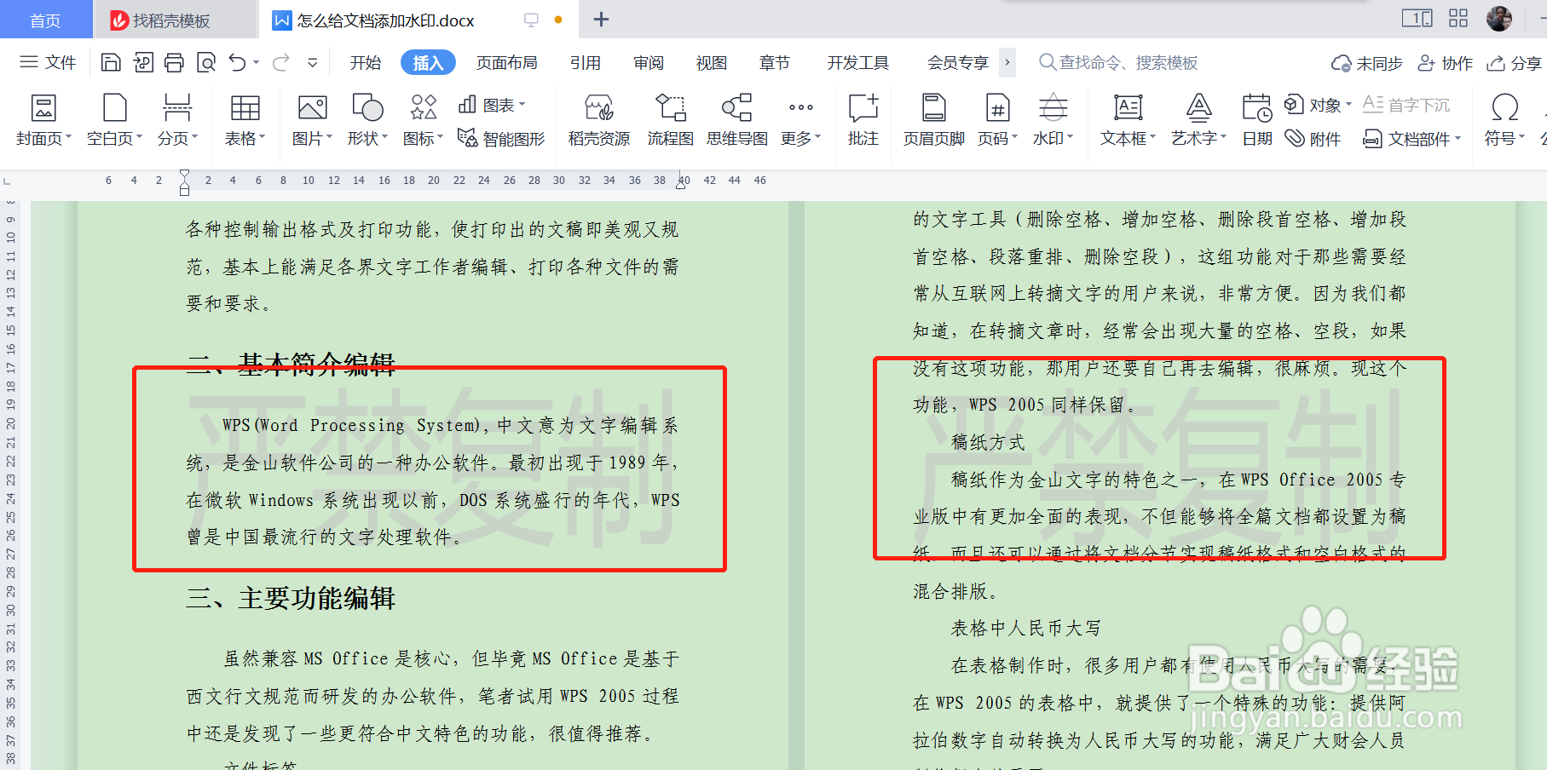Open the Developer Tools (开发工具) tab

[858, 62]
